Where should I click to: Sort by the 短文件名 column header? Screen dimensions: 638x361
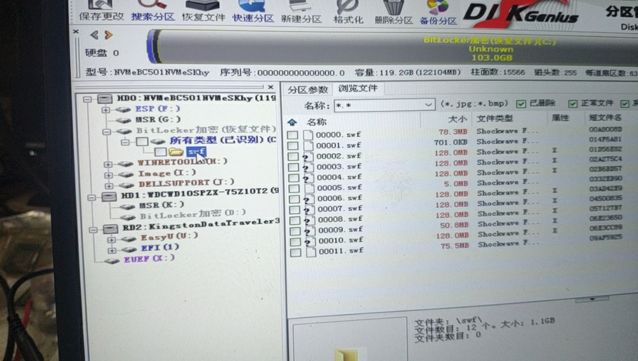point(605,117)
